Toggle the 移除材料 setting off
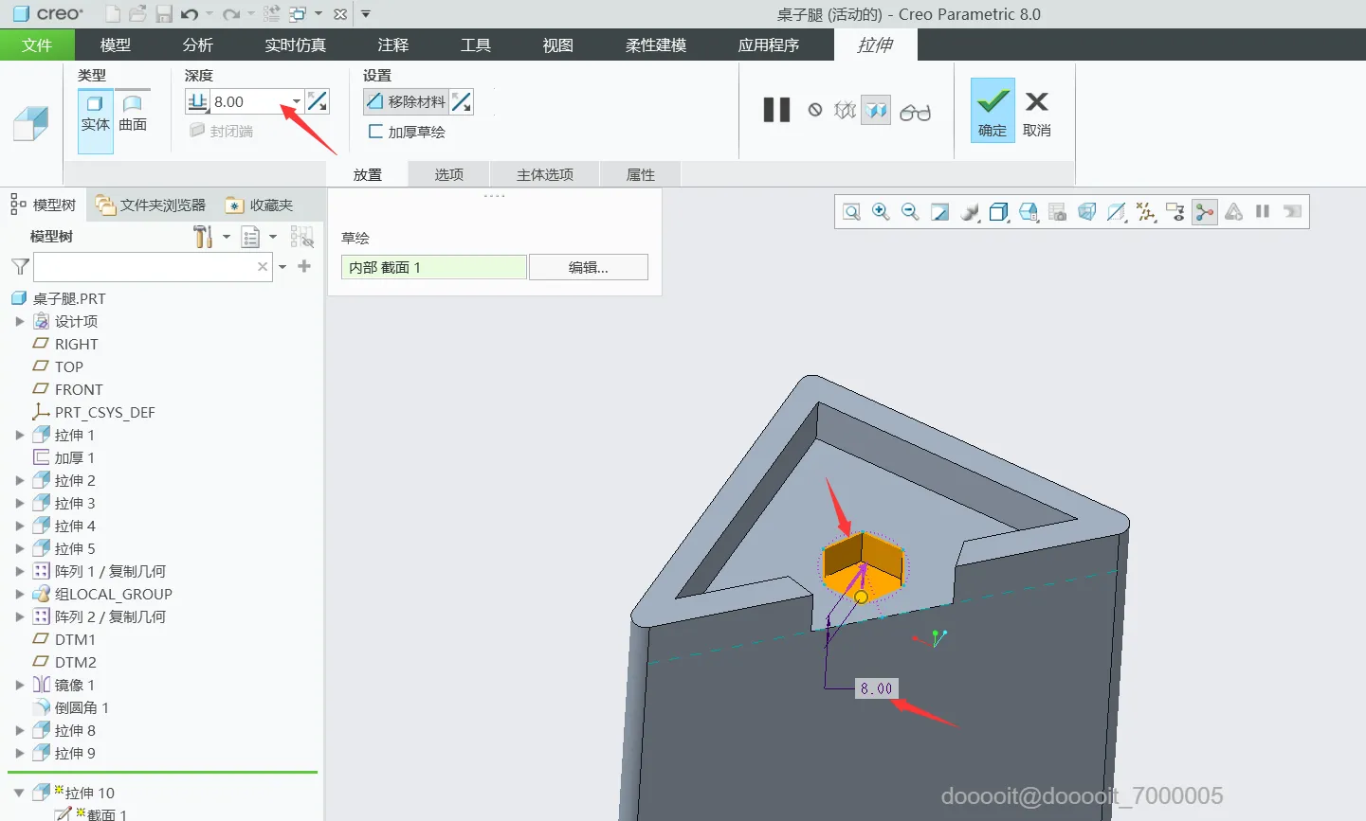The image size is (1366, 821). point(417,101)
